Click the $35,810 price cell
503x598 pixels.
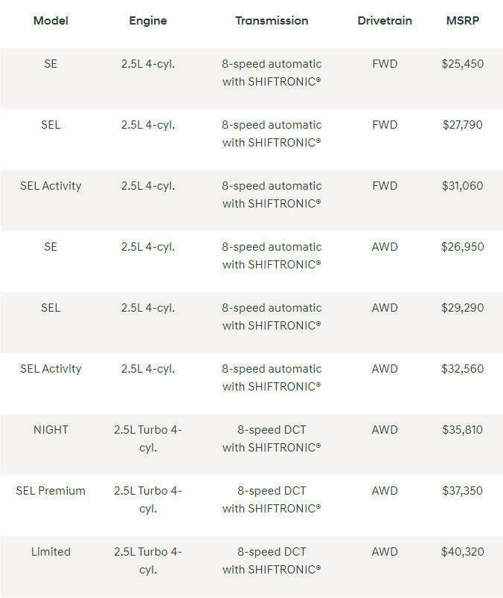coord(462,430)
